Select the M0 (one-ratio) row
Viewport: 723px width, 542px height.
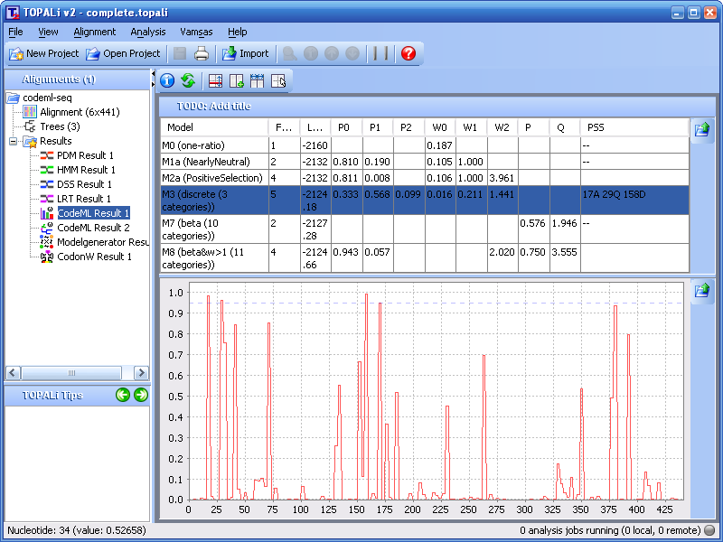[x=425, y=145]
